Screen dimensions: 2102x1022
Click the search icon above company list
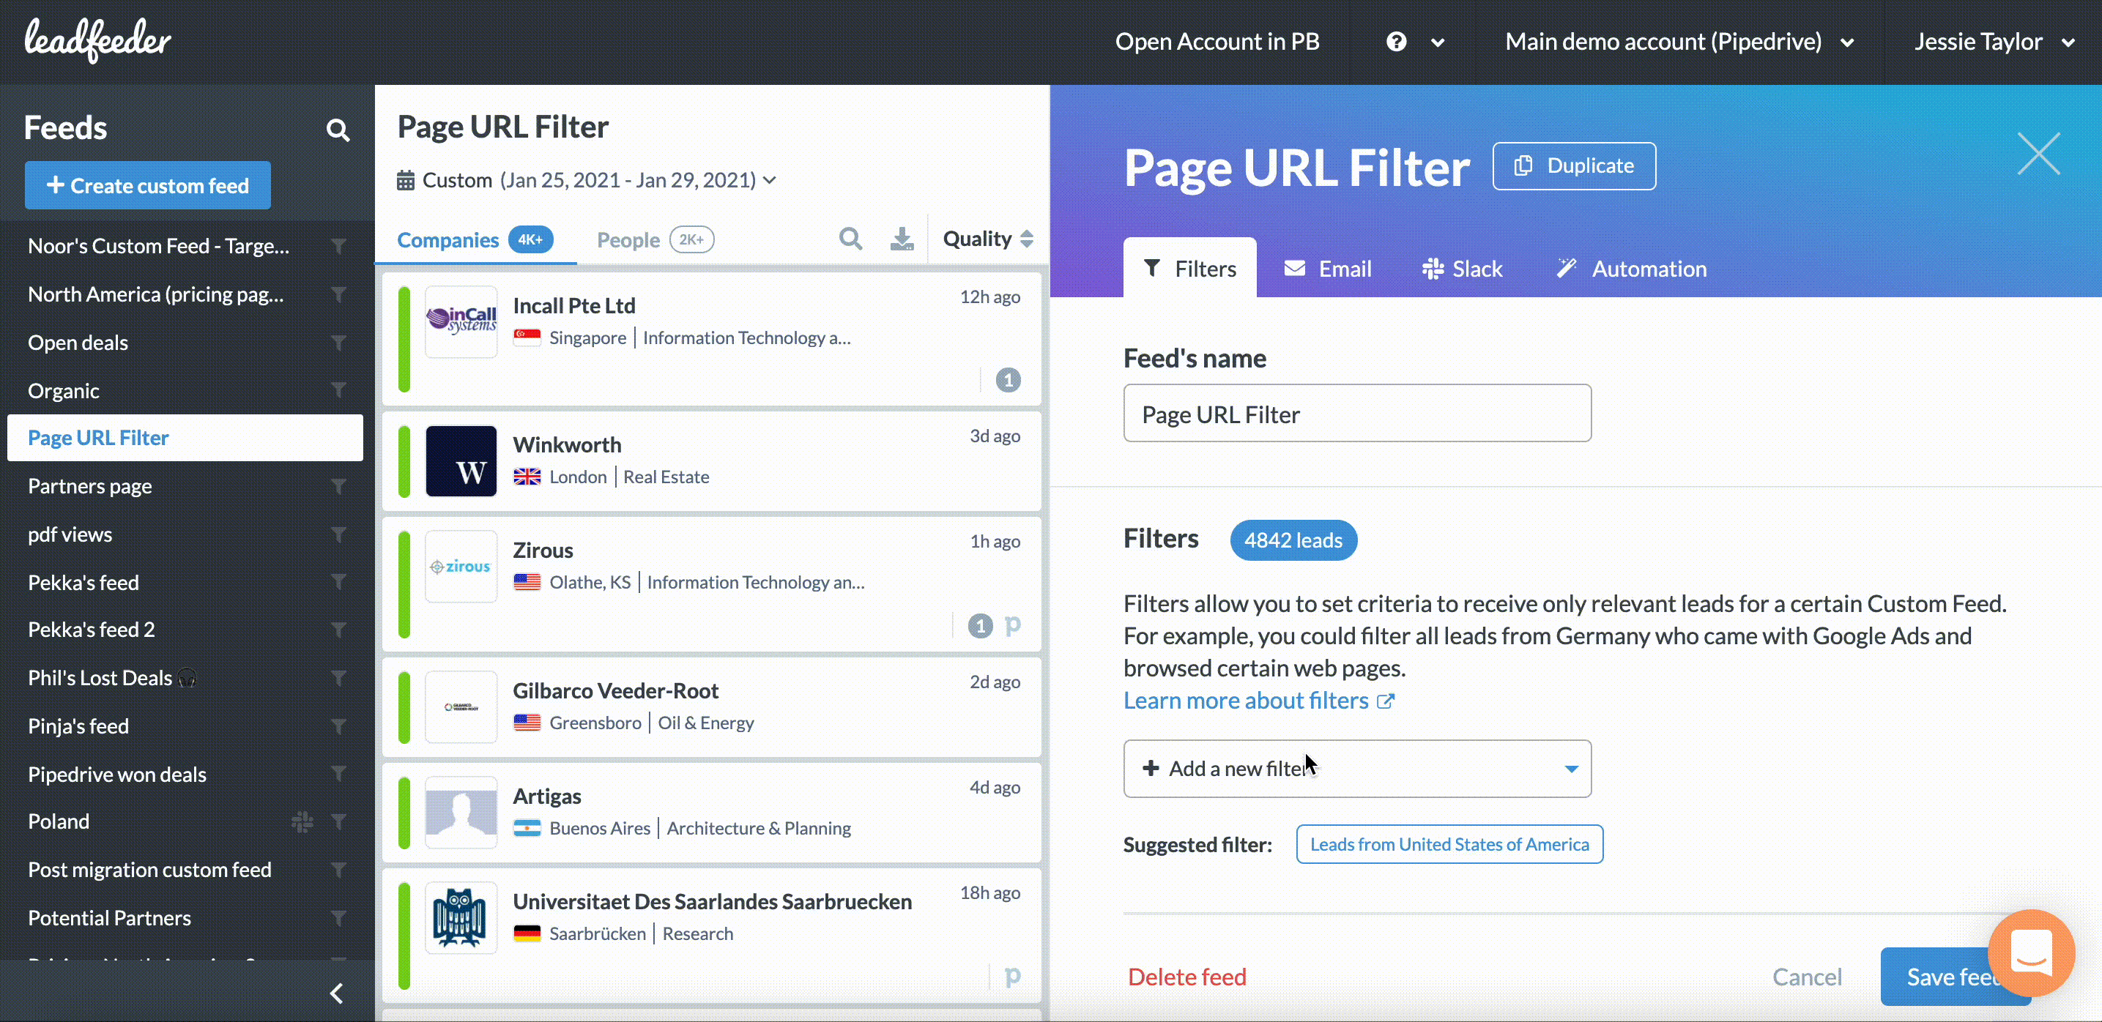[850, 238]
